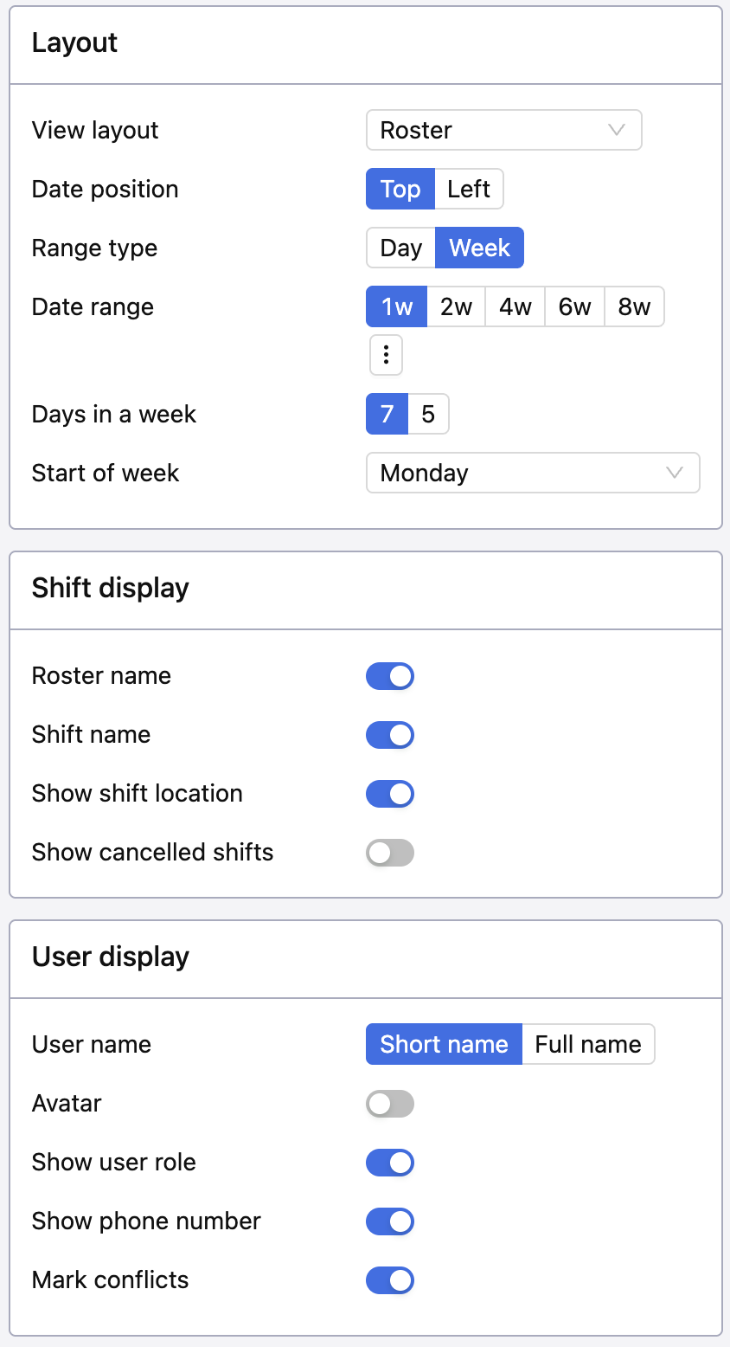Screen dimensions: 730x1347
Task: Choose the 4w date range
Action: 515,306
